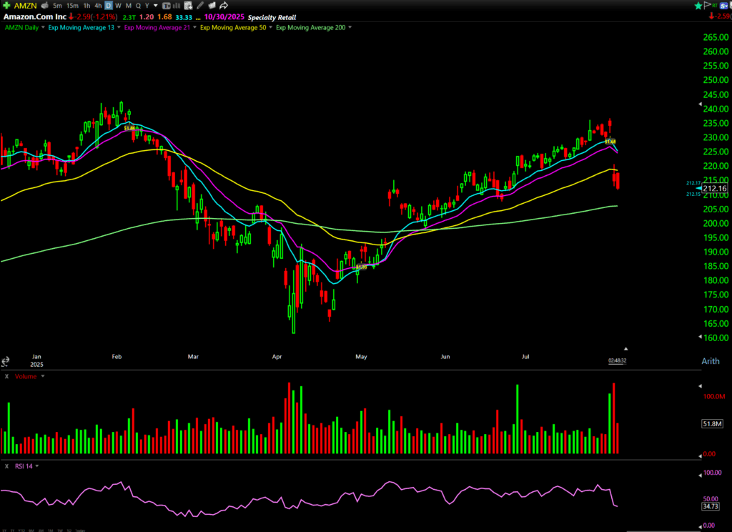Click the scale arrow beside 160.00 price
The width and height of the screenshot is (732, 532).
(700, 337)
